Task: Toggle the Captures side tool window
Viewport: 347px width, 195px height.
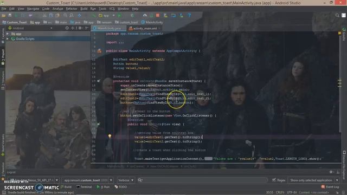Action: (x=3, y=35)
